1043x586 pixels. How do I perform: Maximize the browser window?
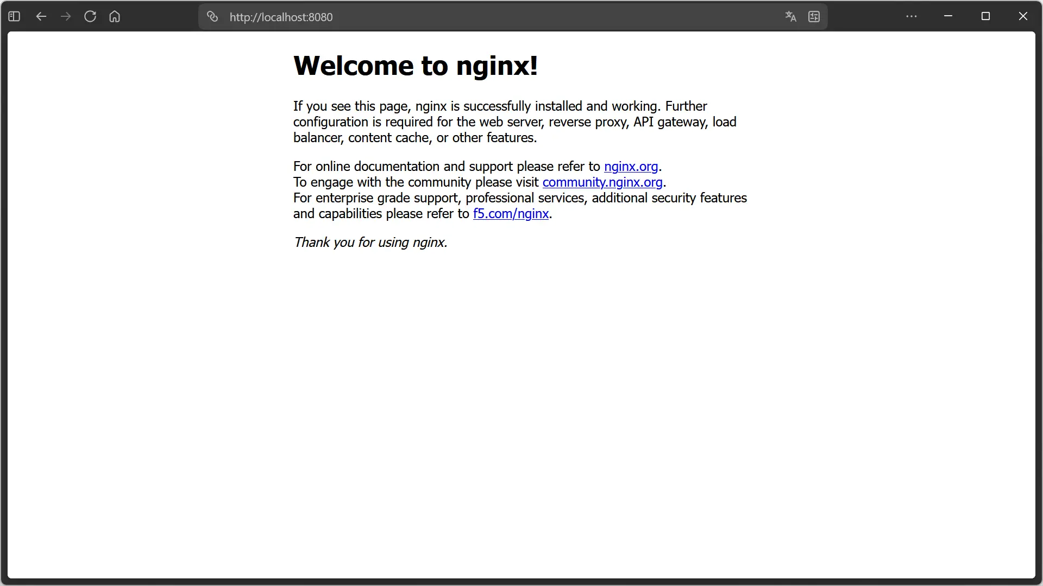(985, 16)
